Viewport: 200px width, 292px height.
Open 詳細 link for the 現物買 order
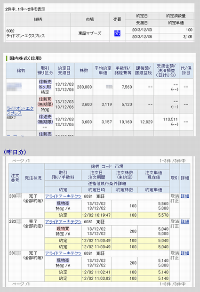coord(185,221)
